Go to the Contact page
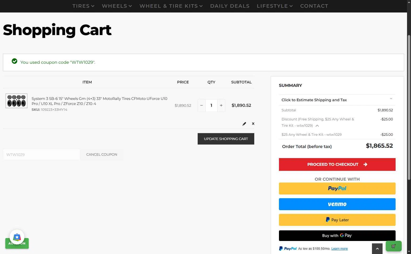411x254 pixels. coord(314,6)
